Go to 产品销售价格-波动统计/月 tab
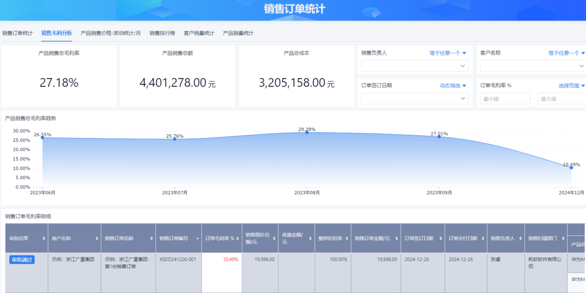Viewport: 586px width, 293px height. pyautogui.click(x=110, y=33)
